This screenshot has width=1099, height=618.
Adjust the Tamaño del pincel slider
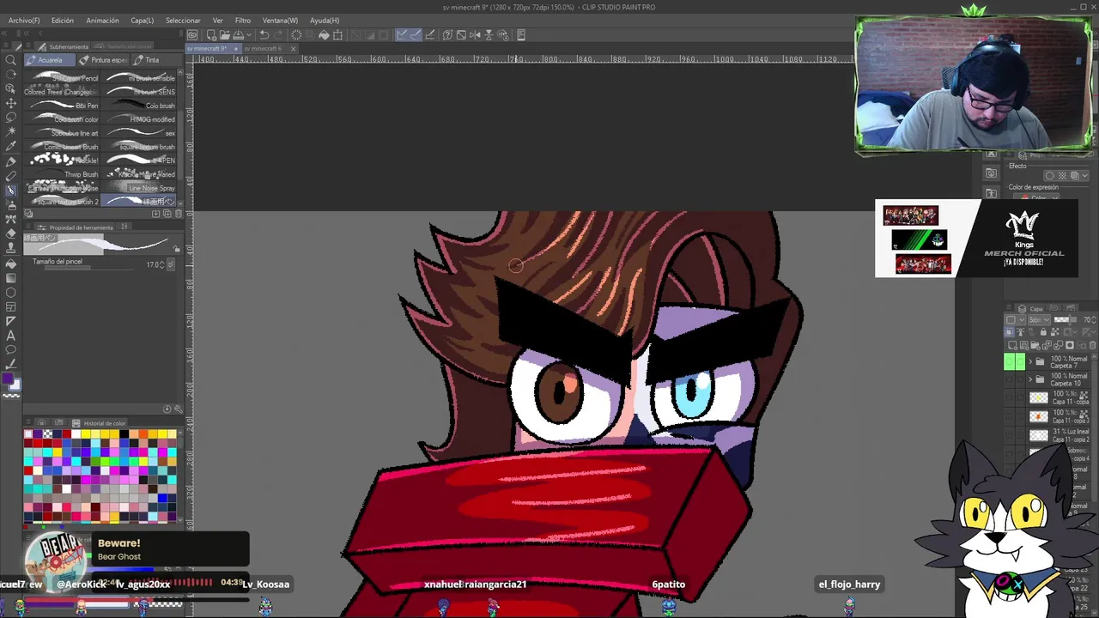pyautogui.click(x=89, y=267)
